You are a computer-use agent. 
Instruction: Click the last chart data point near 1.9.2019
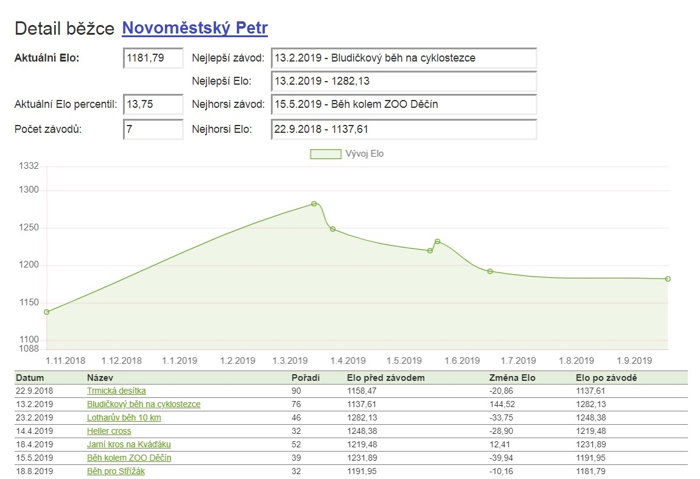[x=669, y=277]
